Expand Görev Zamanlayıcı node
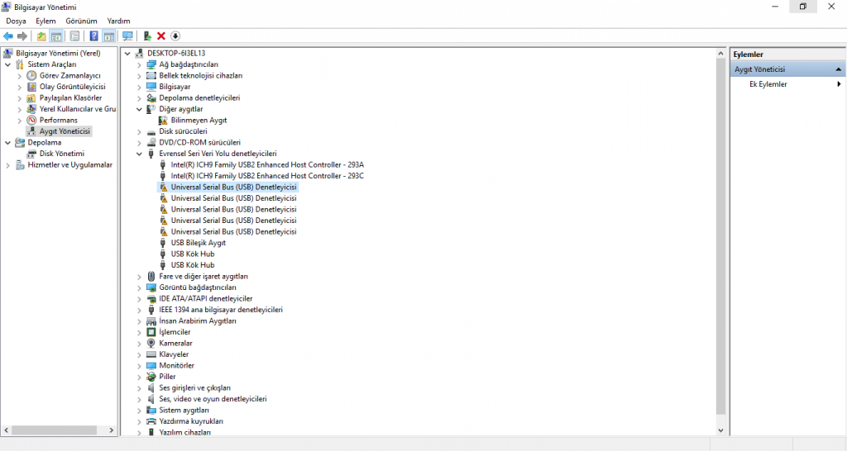Screen dimensions: 847x451 20,76
